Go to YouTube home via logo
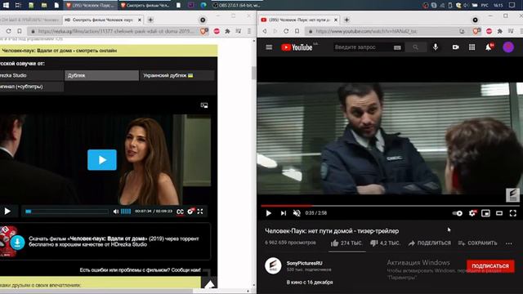Image resolution: width=523 pixels, height=294 pixels. click(x=297, y=47)
